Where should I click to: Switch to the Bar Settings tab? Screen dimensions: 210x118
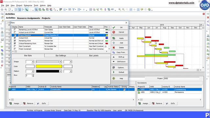(x=61, y=55)
